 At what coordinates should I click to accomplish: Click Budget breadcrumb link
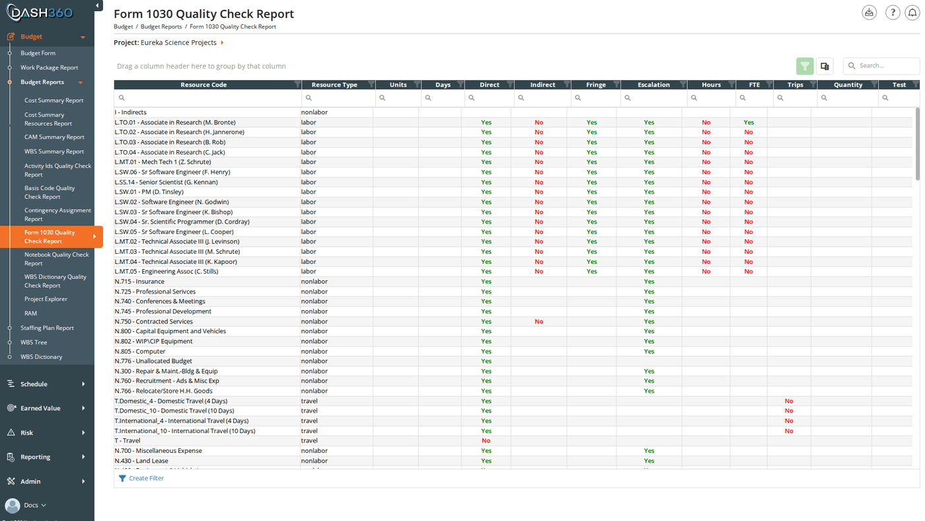click(123, 26)
